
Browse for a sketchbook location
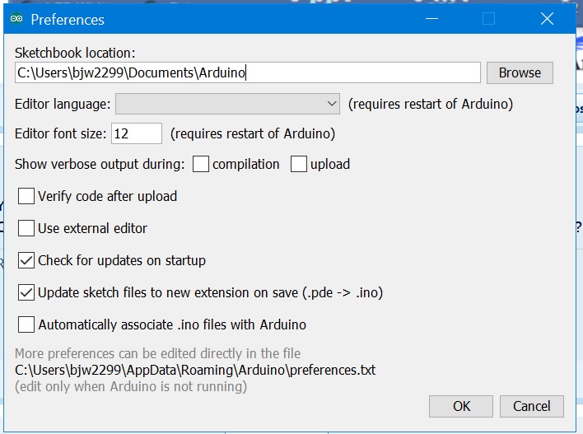coord(520,72)
